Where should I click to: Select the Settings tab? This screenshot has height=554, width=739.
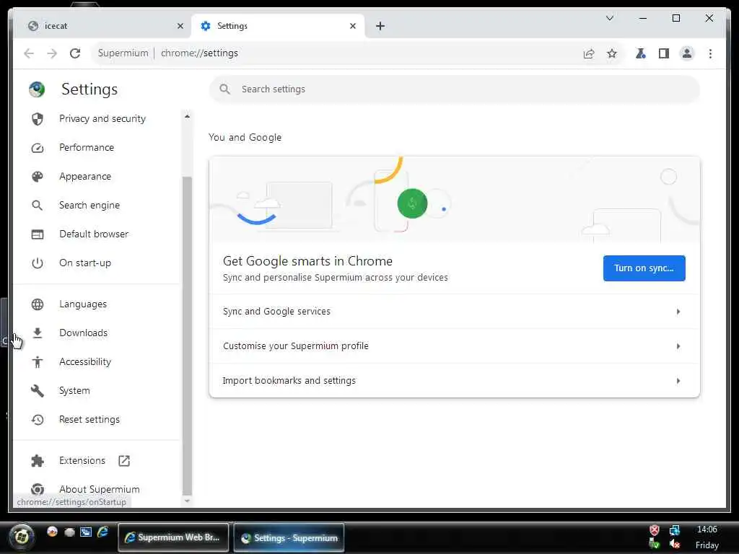pyautogui.click(x=278, y=26)
